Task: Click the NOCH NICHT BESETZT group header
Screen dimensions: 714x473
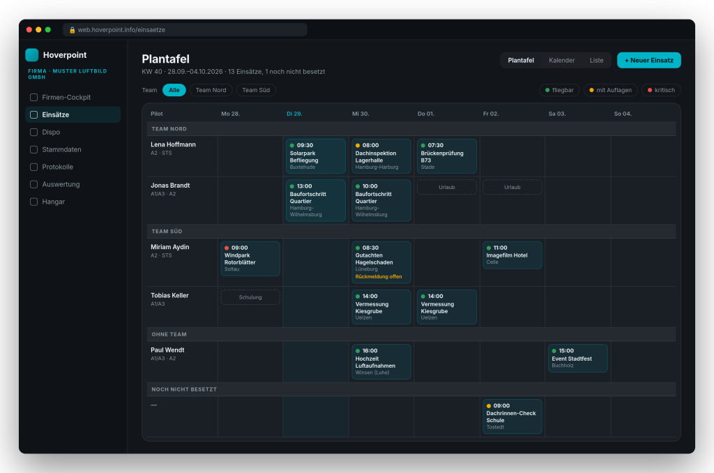Action: coord(411,389)
